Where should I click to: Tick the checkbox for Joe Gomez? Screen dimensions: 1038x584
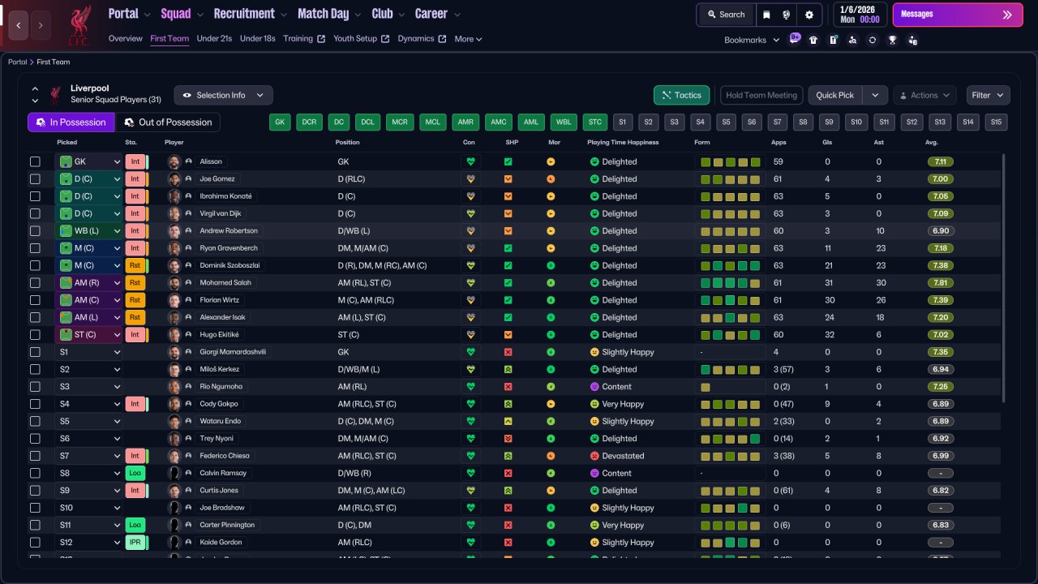coord(35,179)
